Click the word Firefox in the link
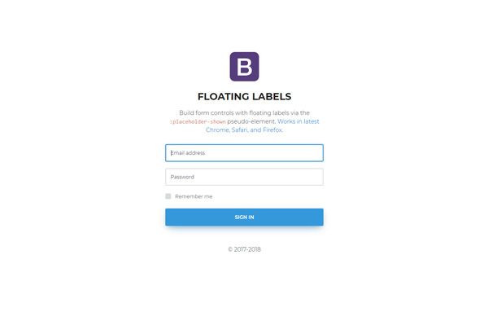The width and height of the screenshot is (488, 312). [x=272, y=130]
